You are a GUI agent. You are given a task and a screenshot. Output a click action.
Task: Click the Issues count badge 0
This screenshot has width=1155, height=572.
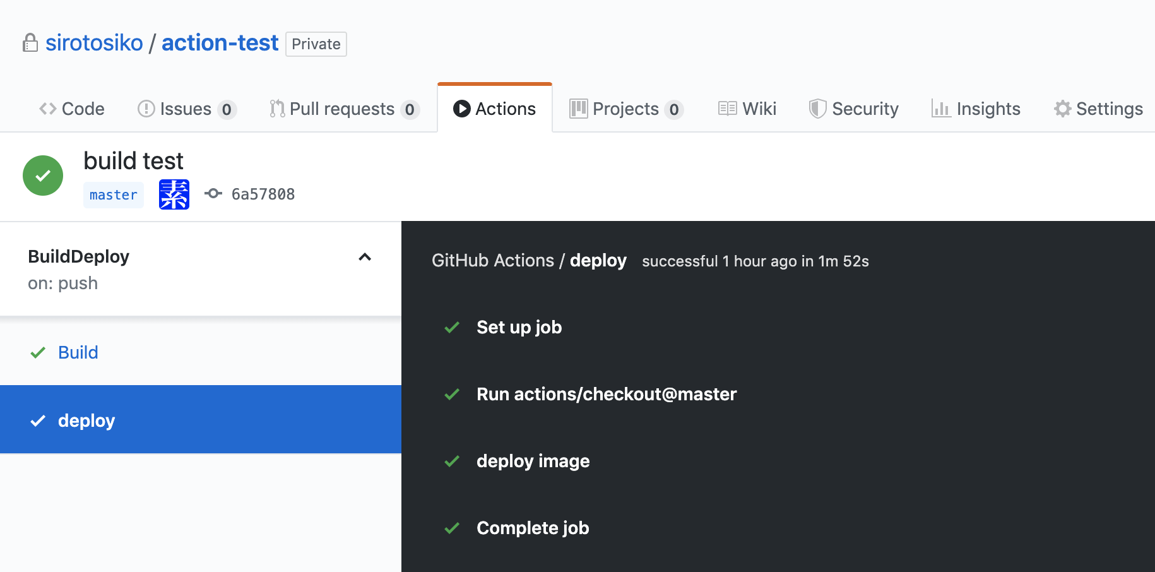(227, 109)
